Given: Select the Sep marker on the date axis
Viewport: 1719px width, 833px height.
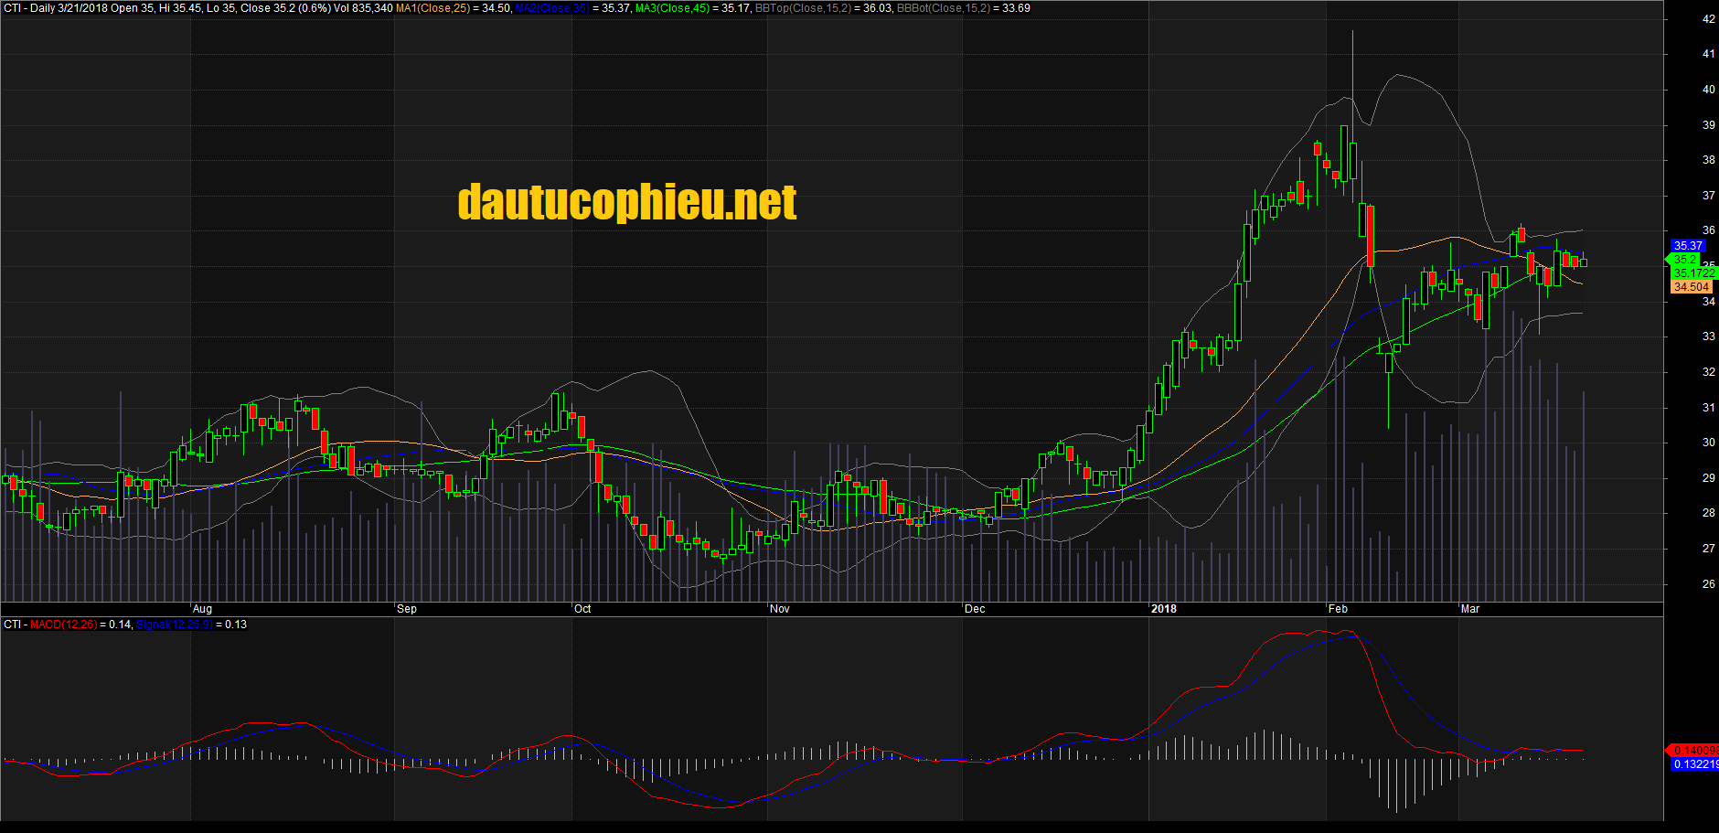Looking at the screenshot, I should tap(407, 609).
